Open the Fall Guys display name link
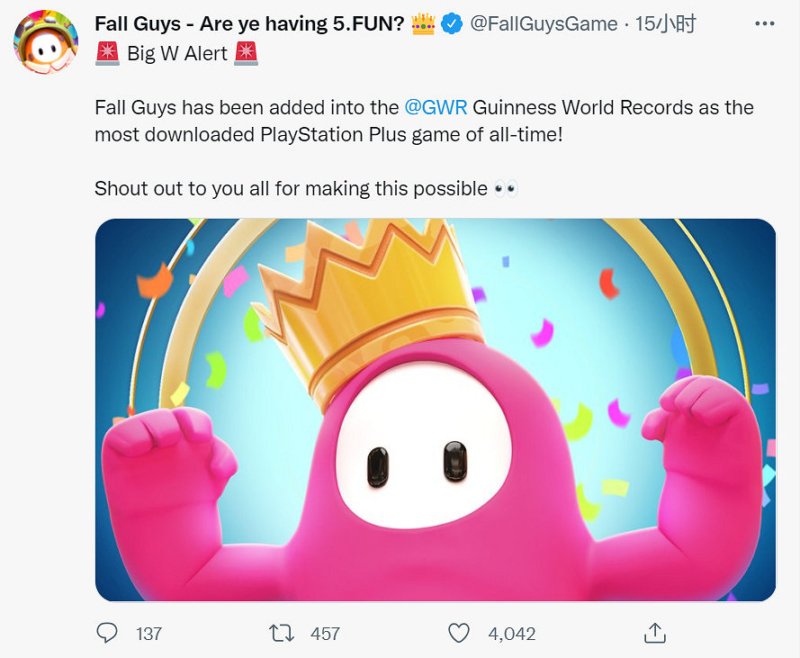This screenshot has height=658, width=800. point(248,24)
